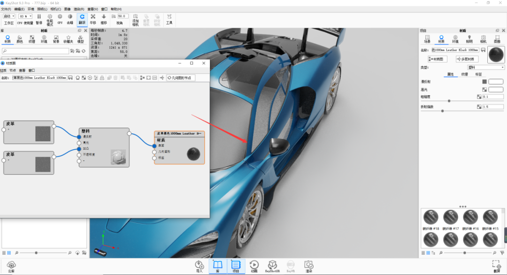The image size is (507, 275).
Task: Open the 编辑(E) menu
Action: [19, 9]
